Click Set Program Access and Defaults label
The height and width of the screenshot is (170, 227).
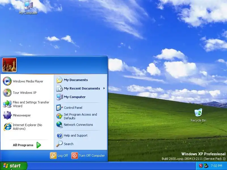pyautogui.click(x=80, y=116)
